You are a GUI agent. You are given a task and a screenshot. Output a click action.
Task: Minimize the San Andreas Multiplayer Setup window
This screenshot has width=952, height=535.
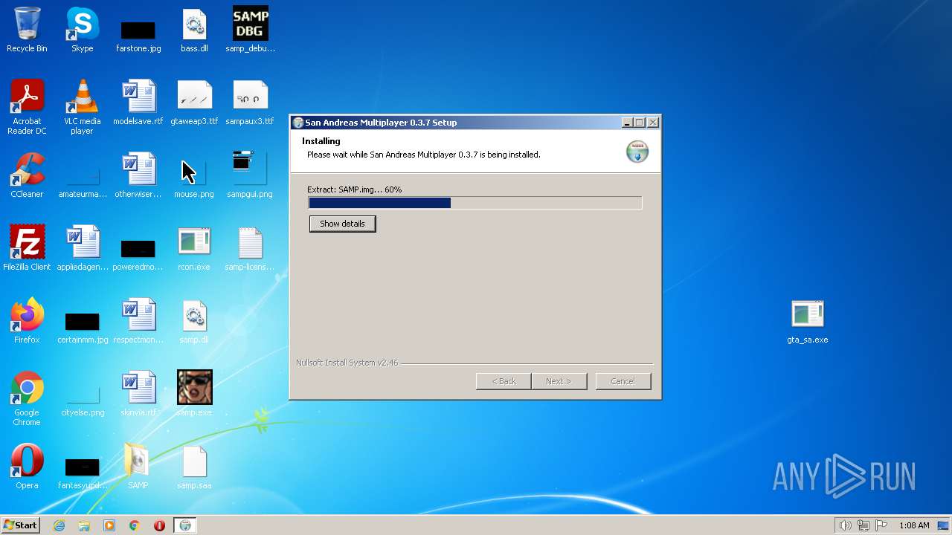(x=627, y=123)
